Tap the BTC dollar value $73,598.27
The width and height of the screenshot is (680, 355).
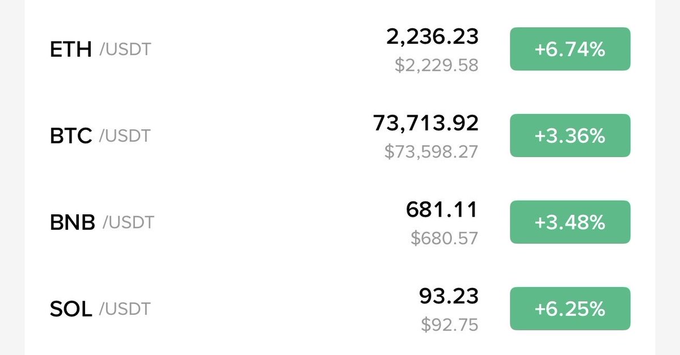point(431,152)
